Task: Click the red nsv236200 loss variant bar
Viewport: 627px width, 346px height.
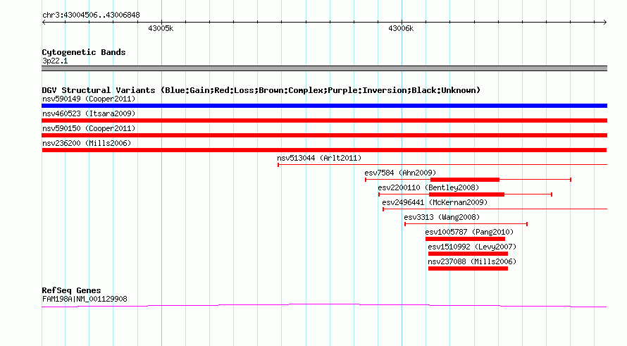Action: click(324, 150)
